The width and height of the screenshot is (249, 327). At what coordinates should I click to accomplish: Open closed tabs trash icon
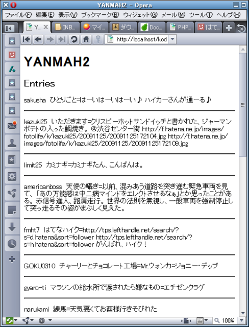tap(241, 28)
